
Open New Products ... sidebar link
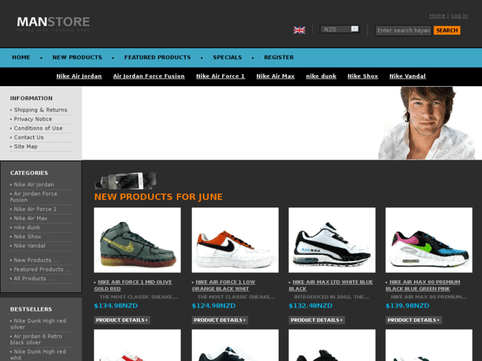pyautogui.click(x=36, y=260)
